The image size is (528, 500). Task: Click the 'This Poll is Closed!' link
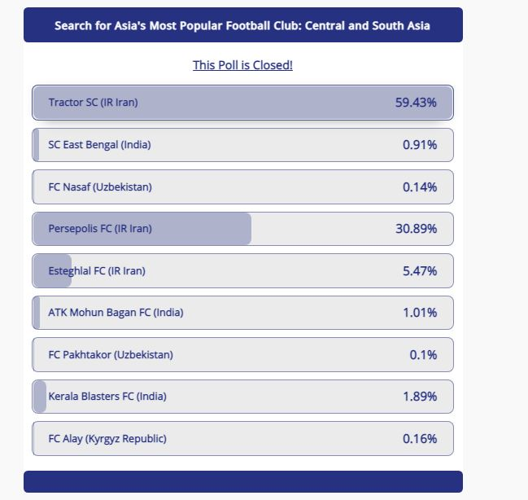tap(242, 65)
